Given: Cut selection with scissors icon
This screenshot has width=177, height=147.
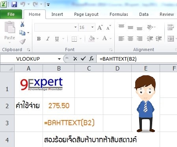Looking at the screenshot, I should click(x=22, y=24).
